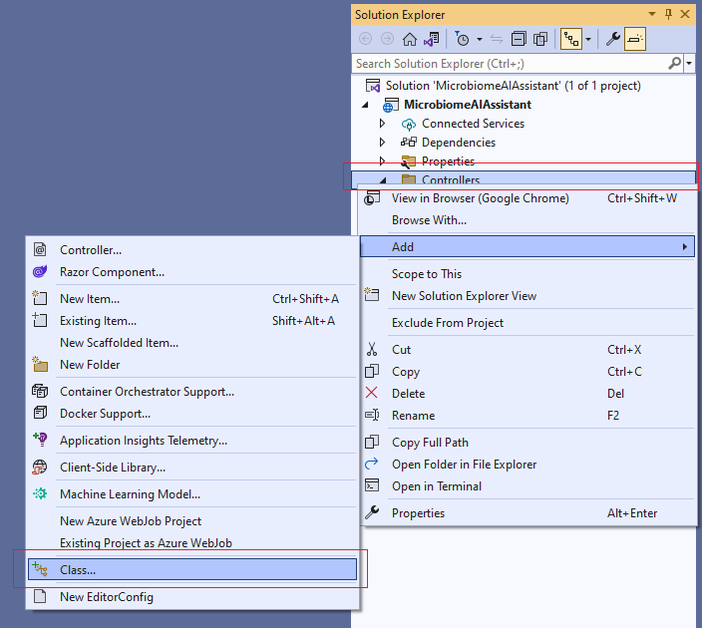
Task: Click the Home icon in Solution Explorer toolbar
Action: coord(409,40)
